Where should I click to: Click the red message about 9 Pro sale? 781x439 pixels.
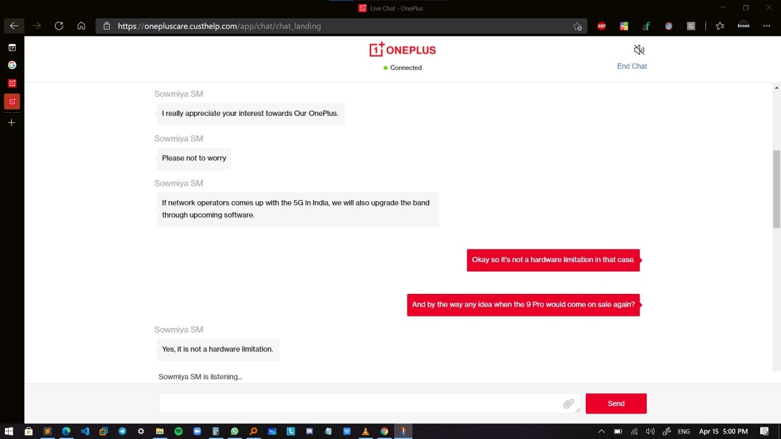(x=523, y=305)
